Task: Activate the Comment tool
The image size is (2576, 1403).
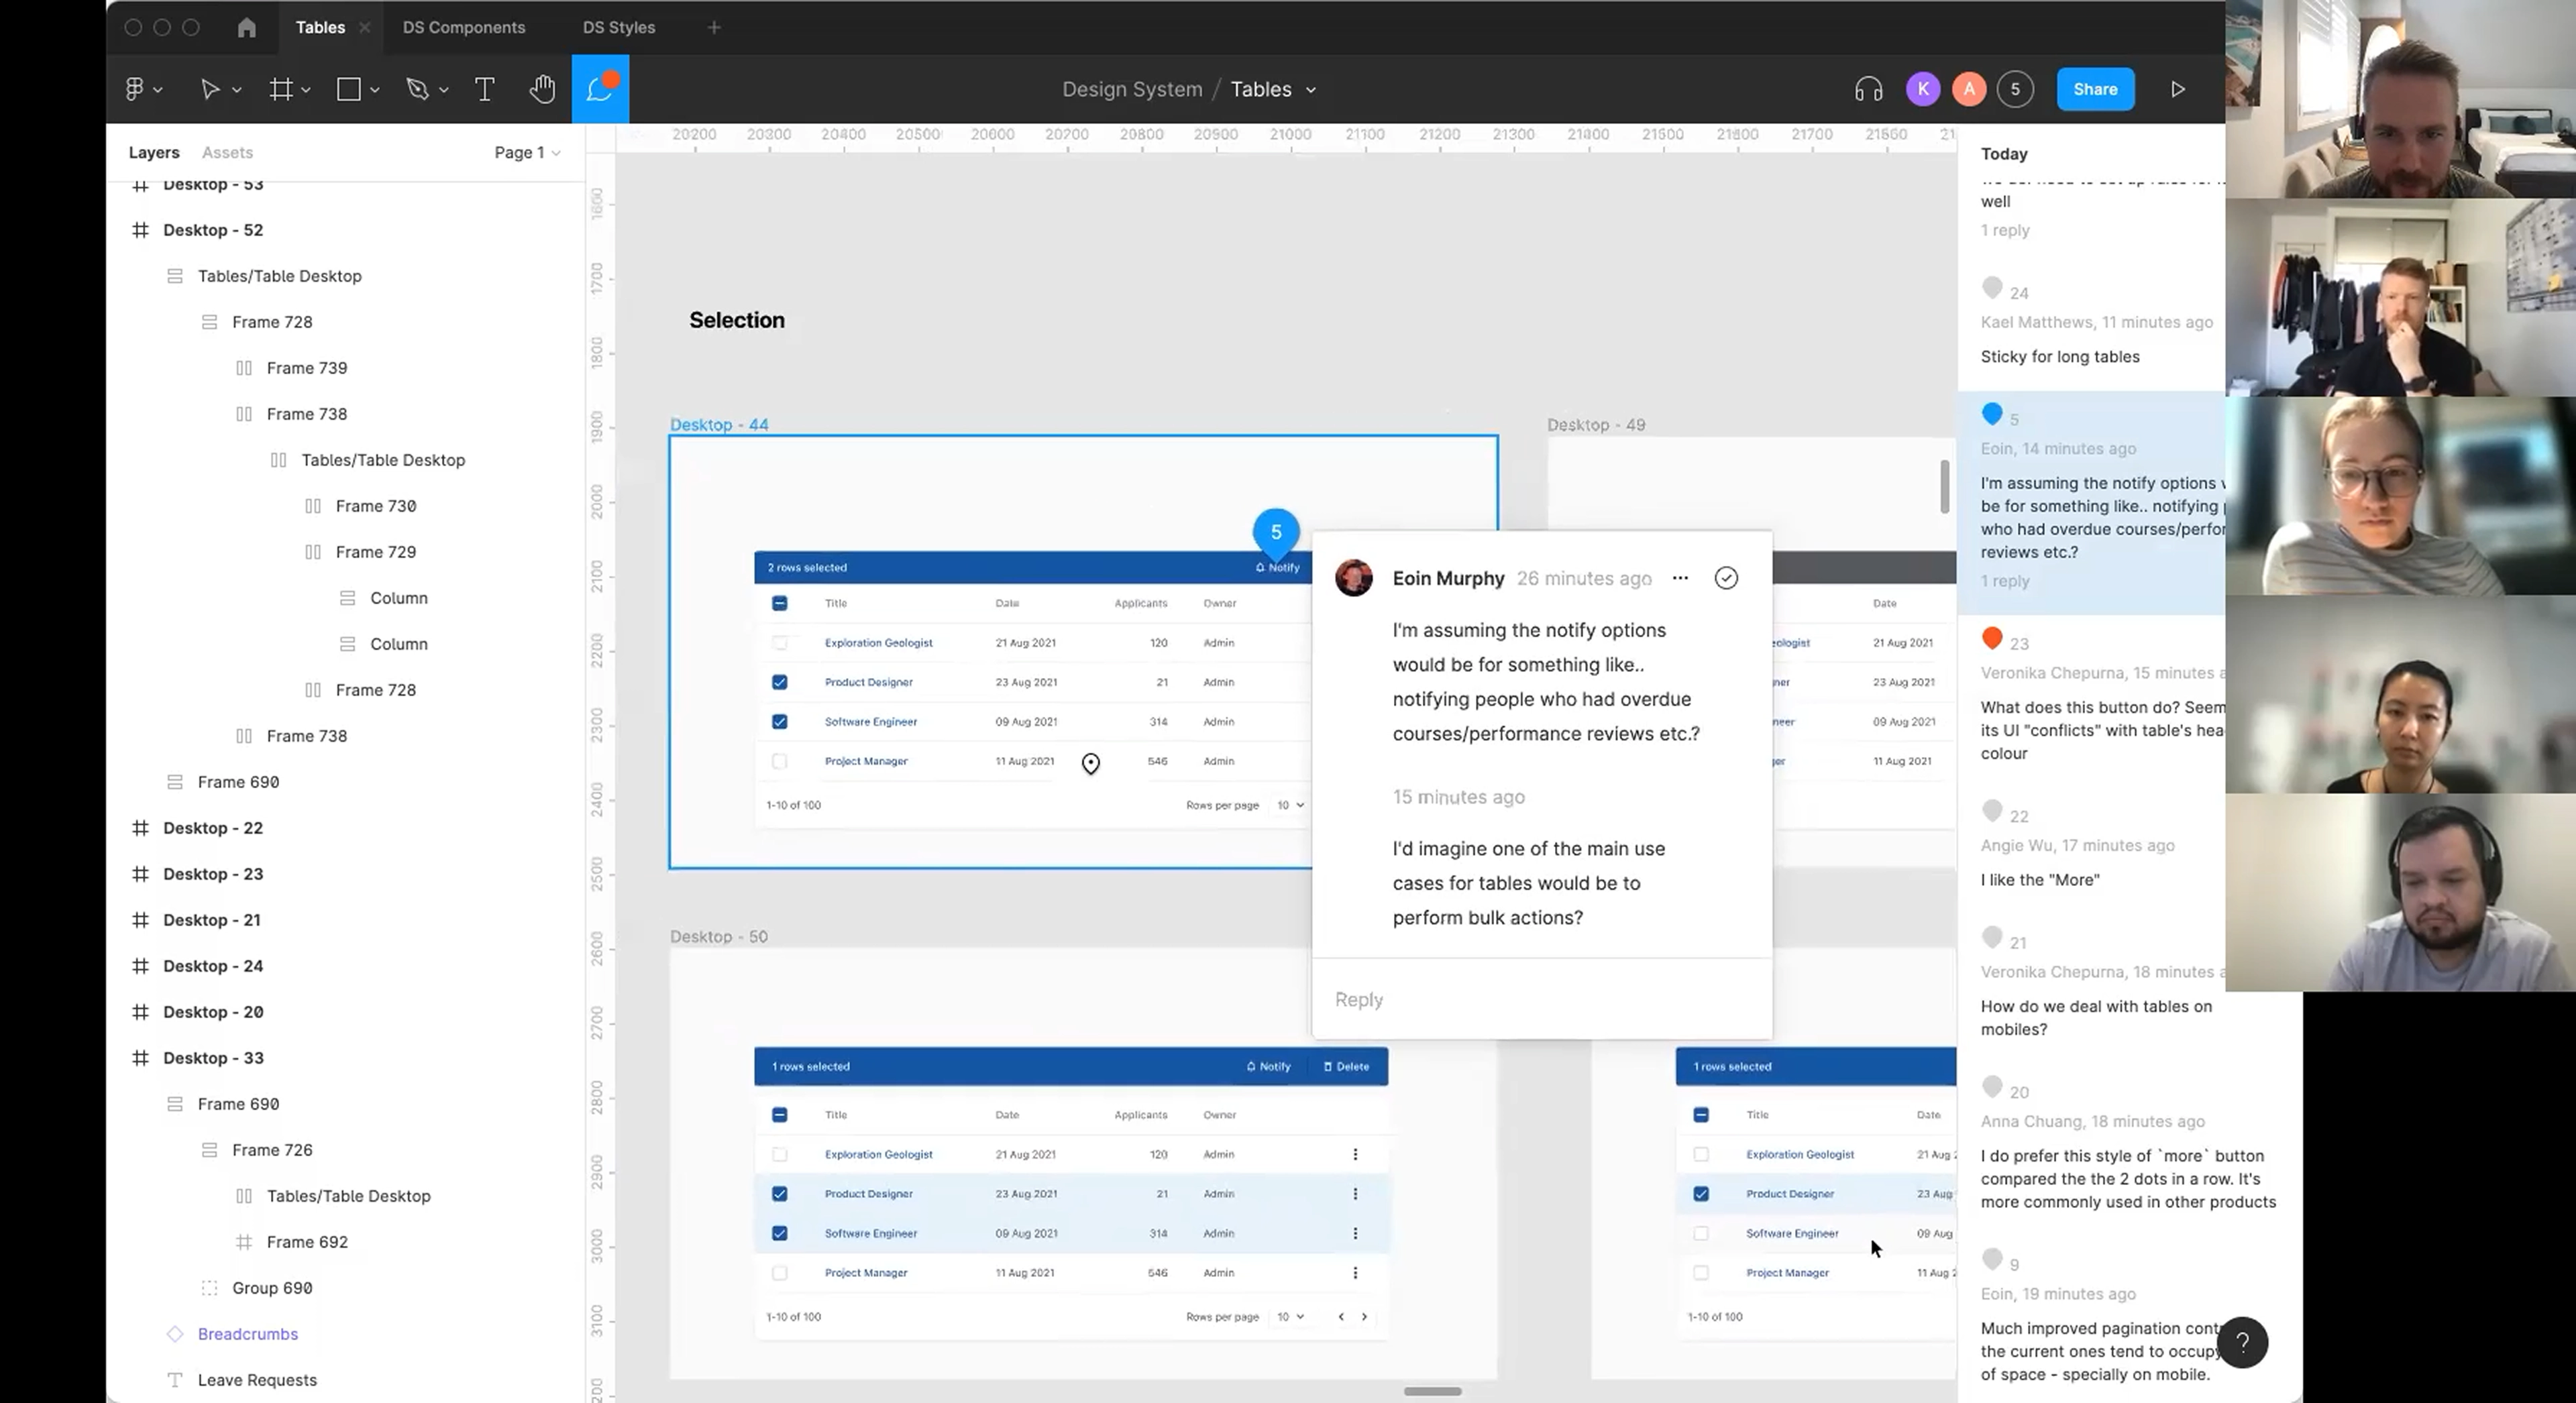Action: 600,89
